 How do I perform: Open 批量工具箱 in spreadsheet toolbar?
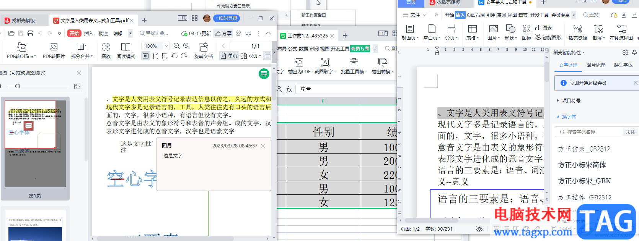[x=354, y=66]
